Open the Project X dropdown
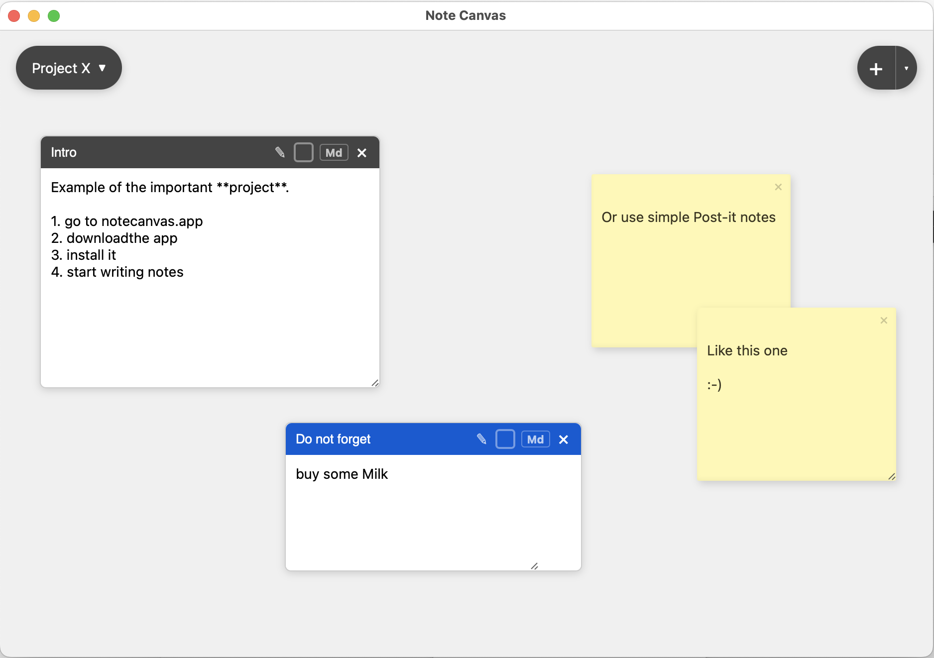The image size is (934, 658). click(69, 68)
